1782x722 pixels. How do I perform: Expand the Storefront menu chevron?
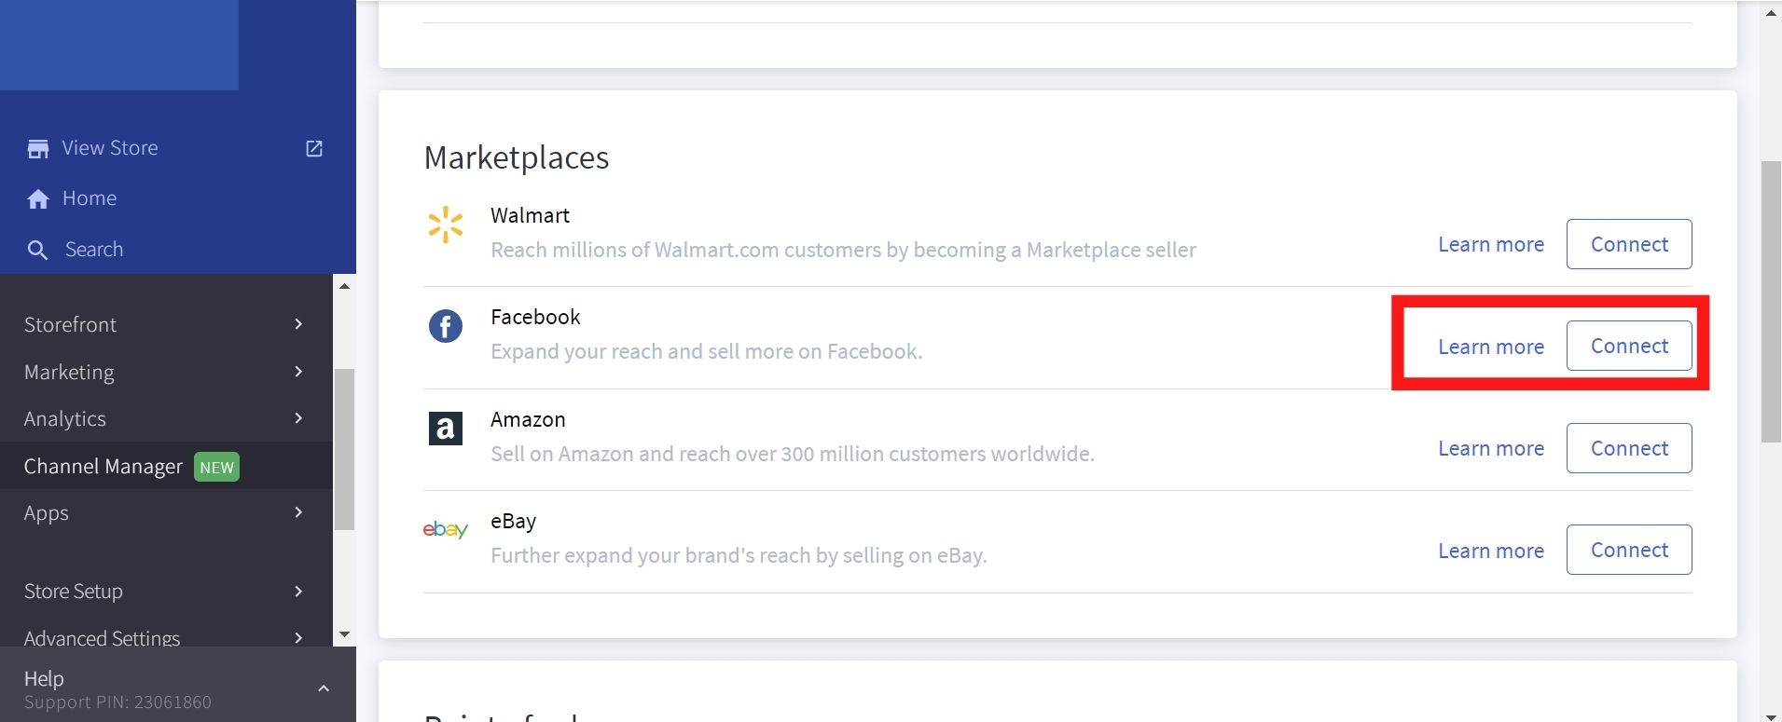[298, 324]
